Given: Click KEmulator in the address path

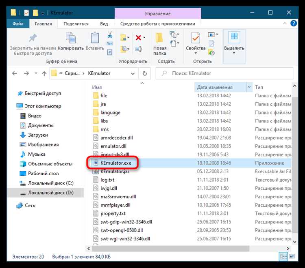Looking at the screenshot, I should [x=99, y=73].
